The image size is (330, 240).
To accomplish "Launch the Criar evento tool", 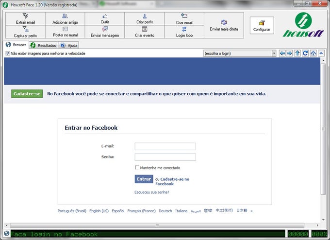I will pos(145,32).
